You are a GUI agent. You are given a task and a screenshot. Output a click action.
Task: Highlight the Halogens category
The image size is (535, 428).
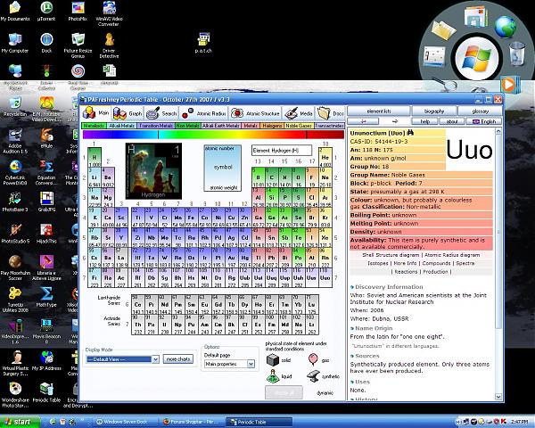click(272, 126)
